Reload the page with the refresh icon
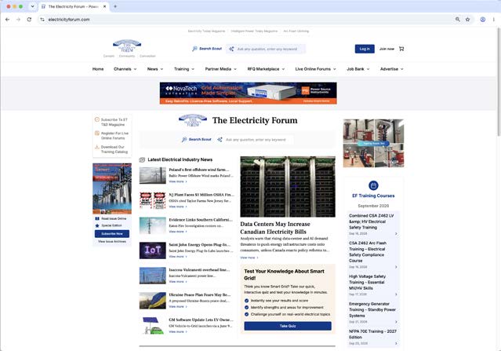This screenshot has width=501, height=351. [29, 20]
